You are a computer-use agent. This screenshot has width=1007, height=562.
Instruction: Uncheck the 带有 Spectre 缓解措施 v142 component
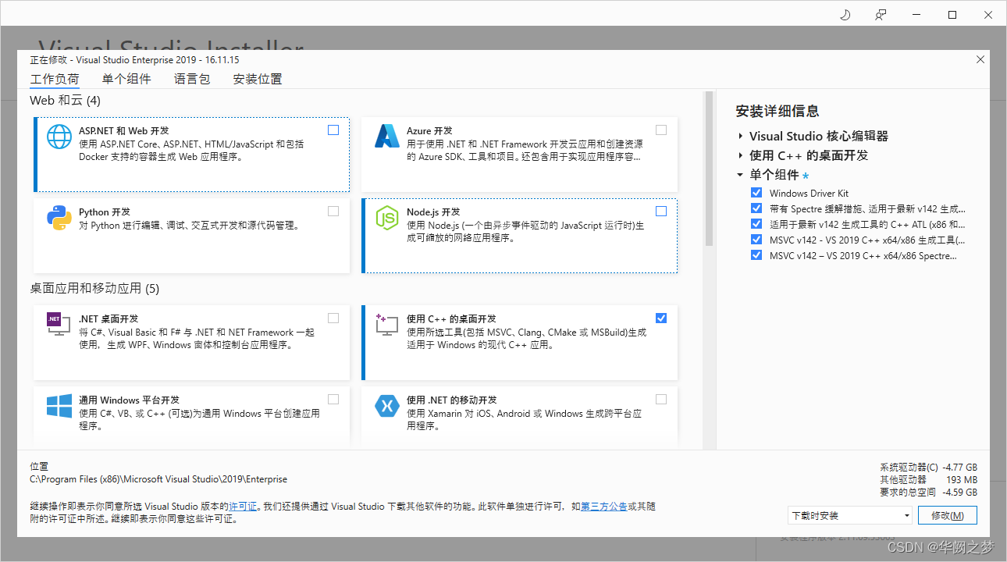[x=756, y=208]
